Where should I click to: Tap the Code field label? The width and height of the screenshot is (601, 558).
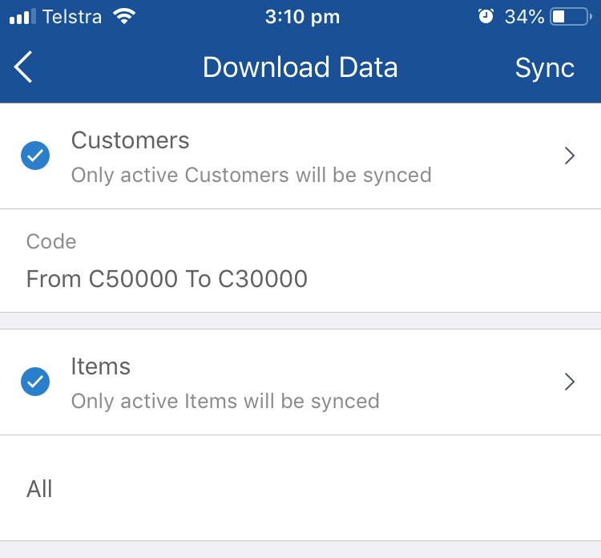pos(51,241)
